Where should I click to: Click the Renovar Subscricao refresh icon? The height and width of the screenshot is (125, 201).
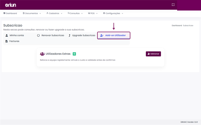[38, 35]
